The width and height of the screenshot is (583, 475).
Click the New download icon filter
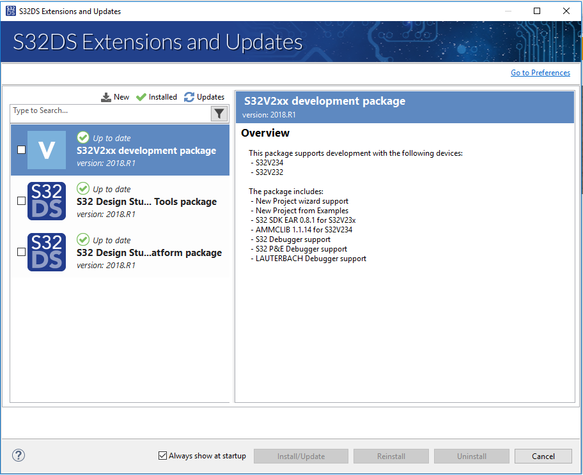point(106,97)
